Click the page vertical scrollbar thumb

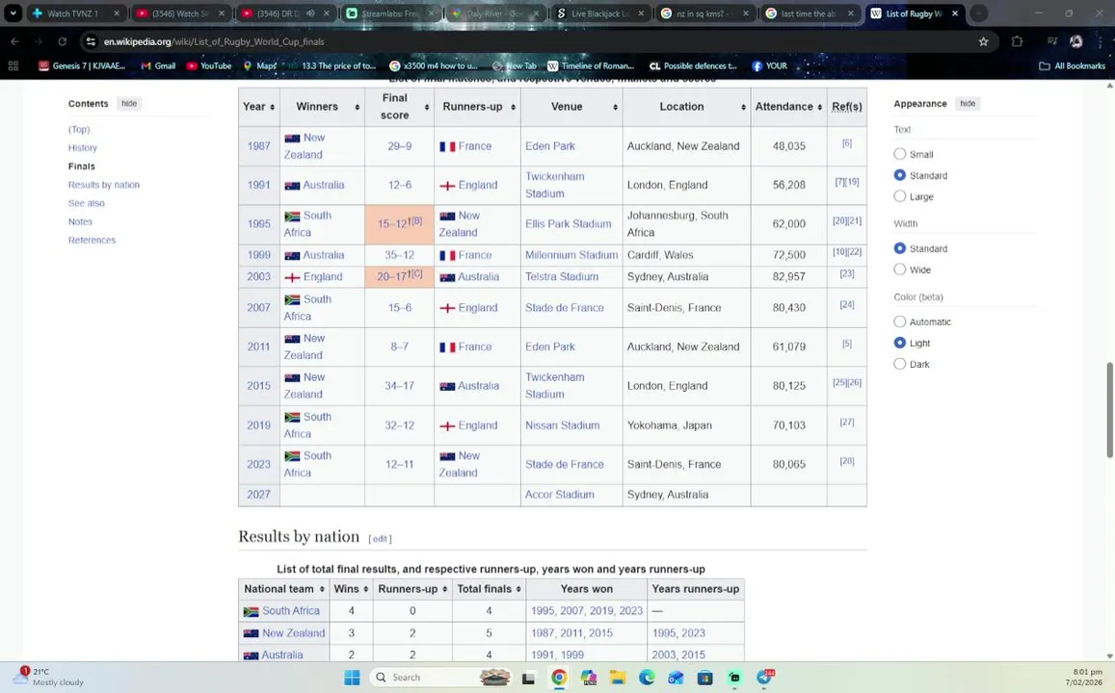1109,410
